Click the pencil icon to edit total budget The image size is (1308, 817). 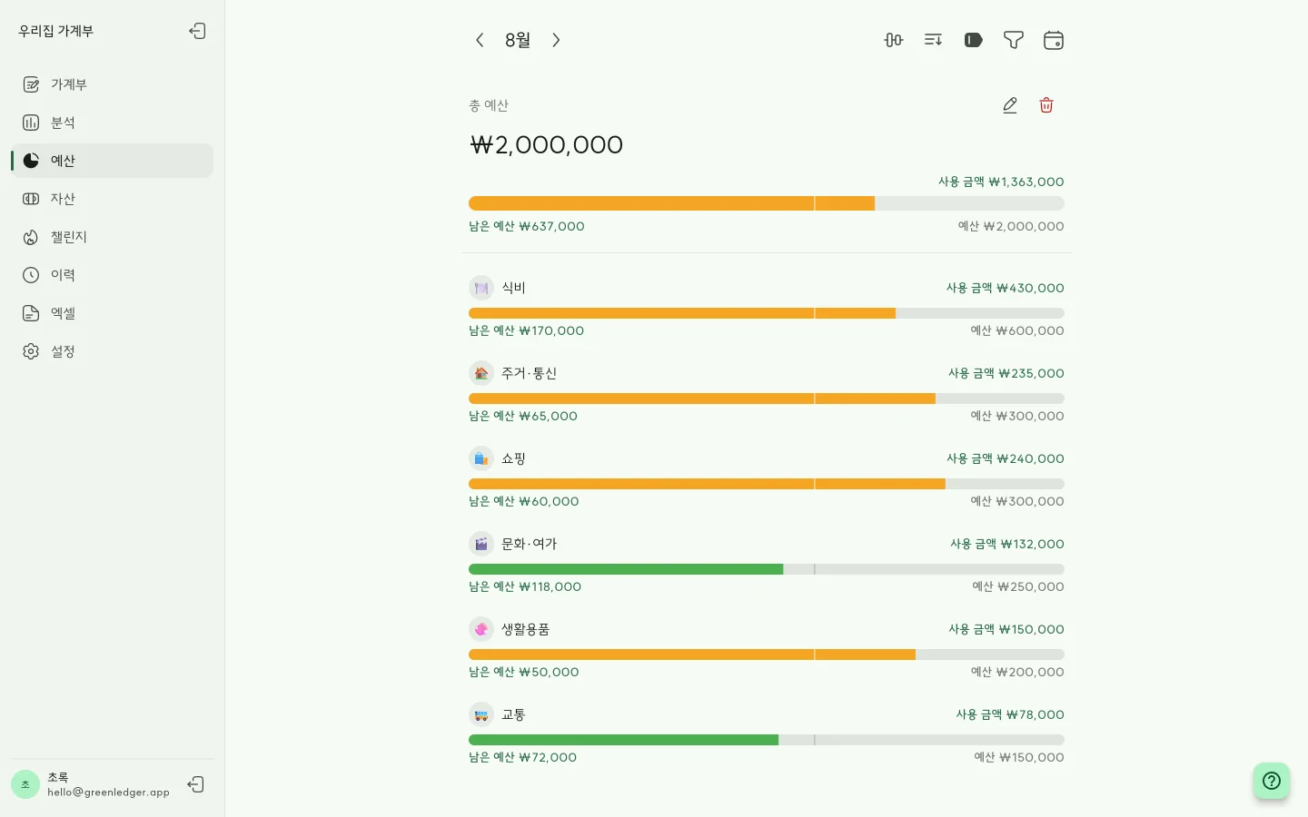(x=1010, y=105)
